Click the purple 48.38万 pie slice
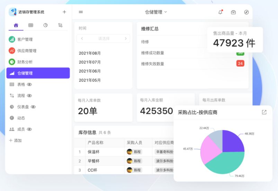The width and height of the screenshot is (278, 191). click(232, 142)
